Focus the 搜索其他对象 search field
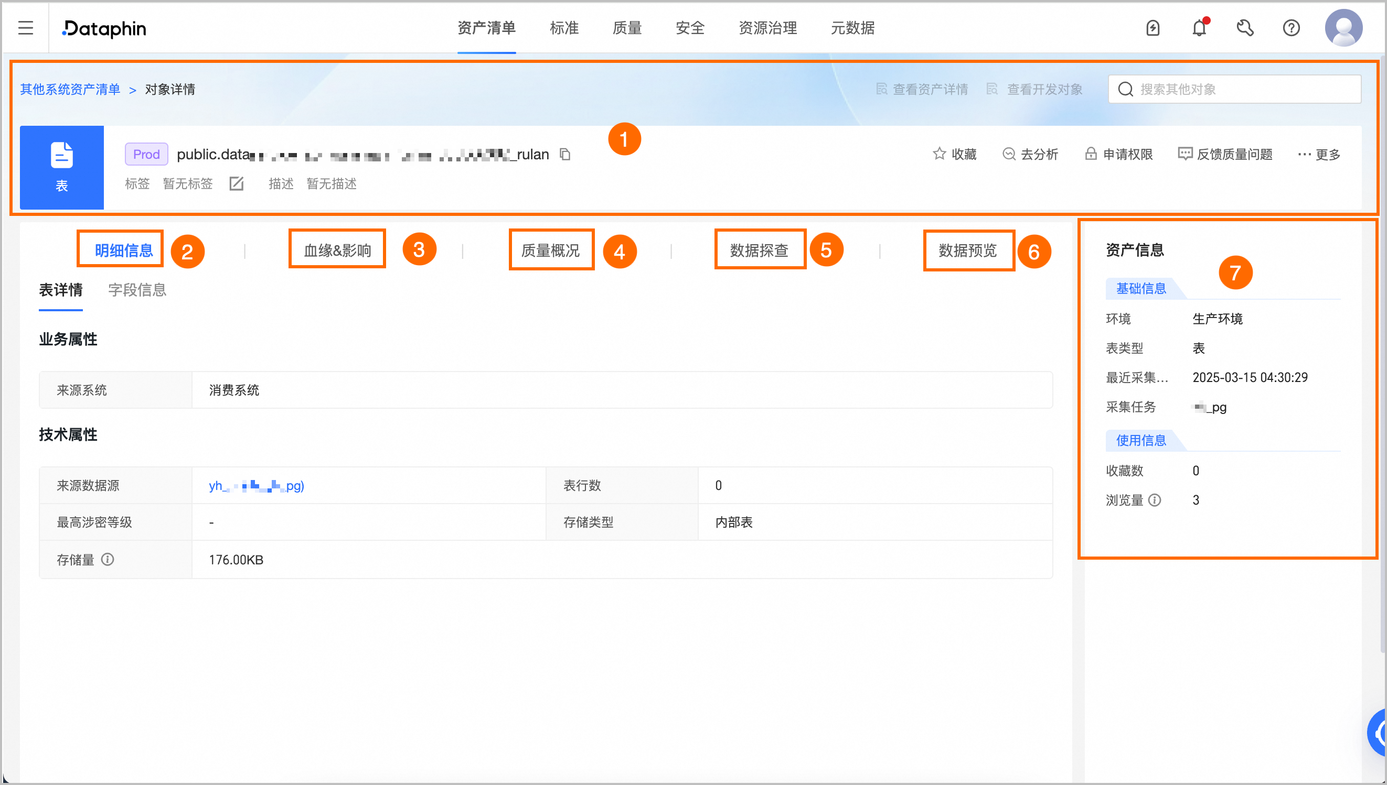 1235,89
